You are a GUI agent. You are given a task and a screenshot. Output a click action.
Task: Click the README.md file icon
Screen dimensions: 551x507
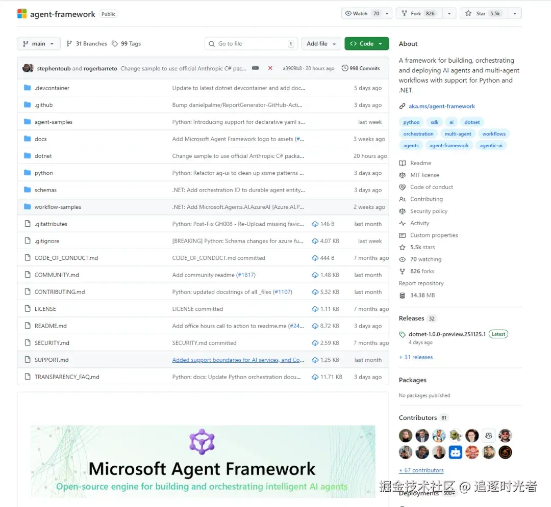28,326
